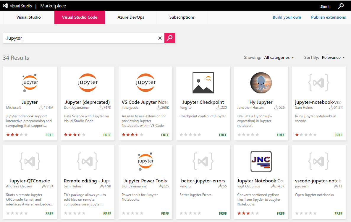351x222 pixels.
Task: Click the single-star rating on jupyter-notebook-vscode card
Action: point(306,135)
